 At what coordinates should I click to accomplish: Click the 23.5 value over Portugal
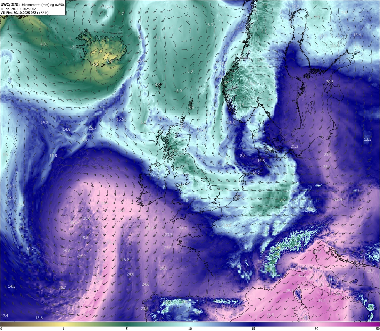[x=145, y=309]
